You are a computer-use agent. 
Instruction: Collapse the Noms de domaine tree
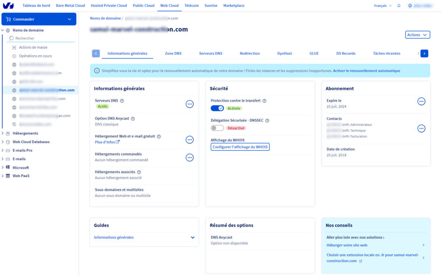pyautogui.click(x=3, y=30)
